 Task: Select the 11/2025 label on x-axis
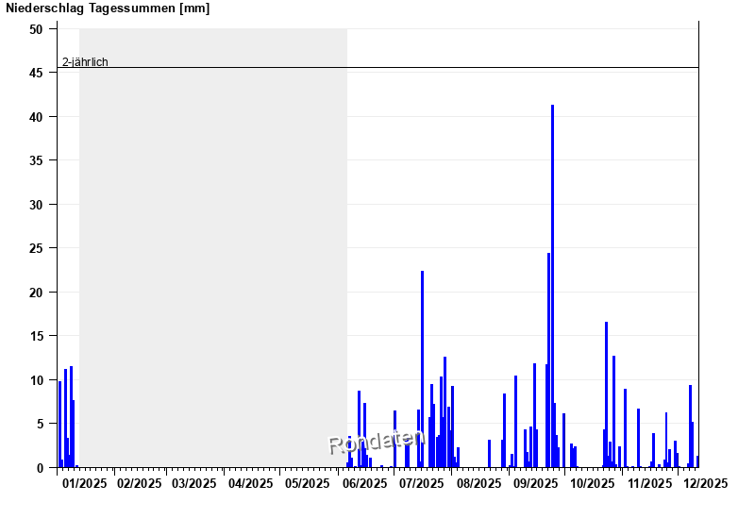point(648,484)
